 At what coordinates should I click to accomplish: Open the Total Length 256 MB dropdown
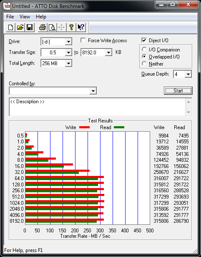click(x=68, y=63)
